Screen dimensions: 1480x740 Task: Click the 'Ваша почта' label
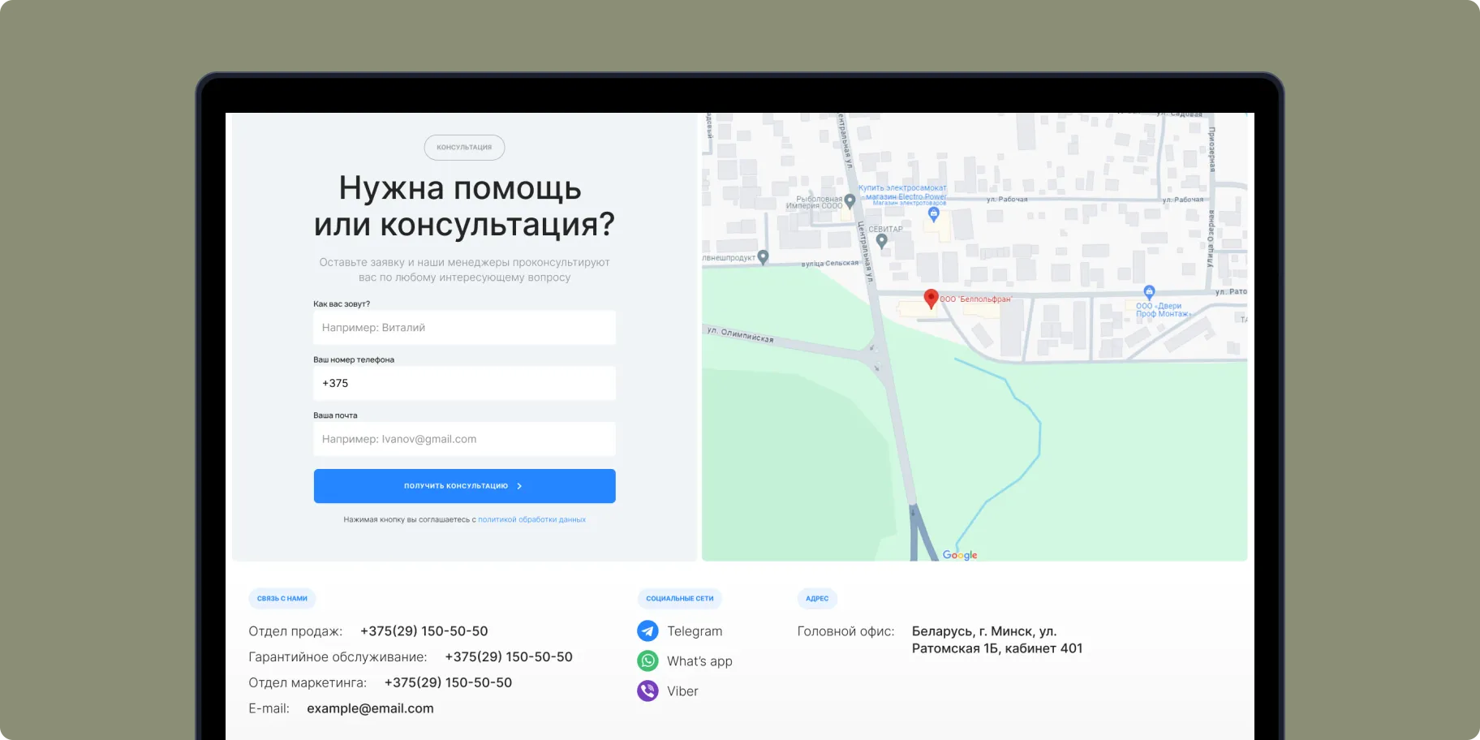[335, 415]
